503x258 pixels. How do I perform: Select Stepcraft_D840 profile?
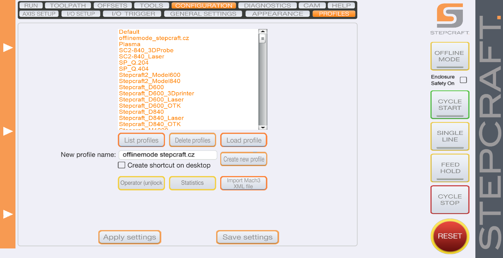141,112
